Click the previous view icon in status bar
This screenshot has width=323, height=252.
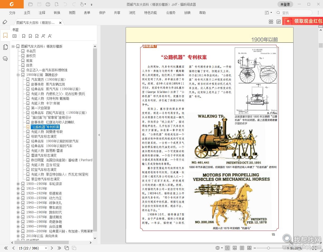(67, 248)
